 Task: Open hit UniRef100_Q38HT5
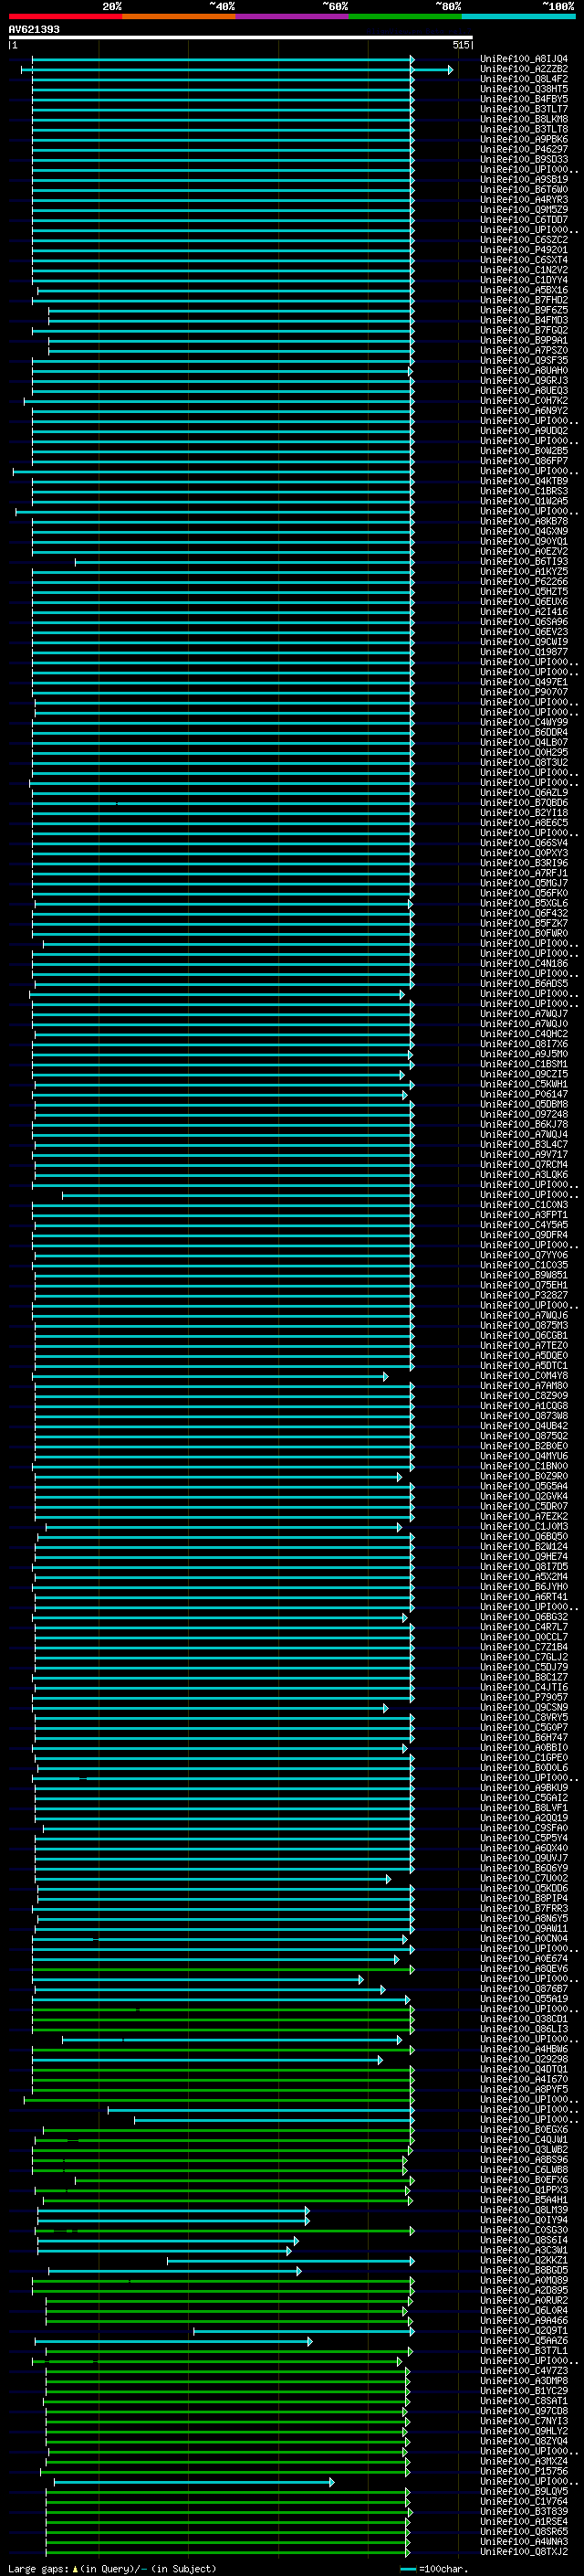[x=524, y=89]
